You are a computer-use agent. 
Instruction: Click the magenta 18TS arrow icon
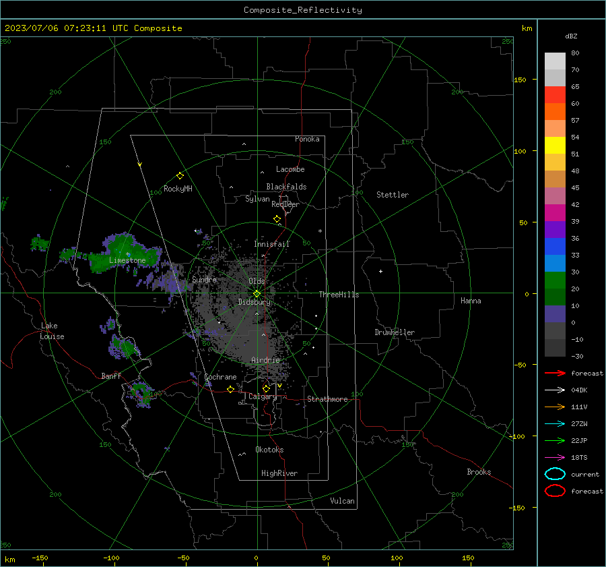[555, 458]
